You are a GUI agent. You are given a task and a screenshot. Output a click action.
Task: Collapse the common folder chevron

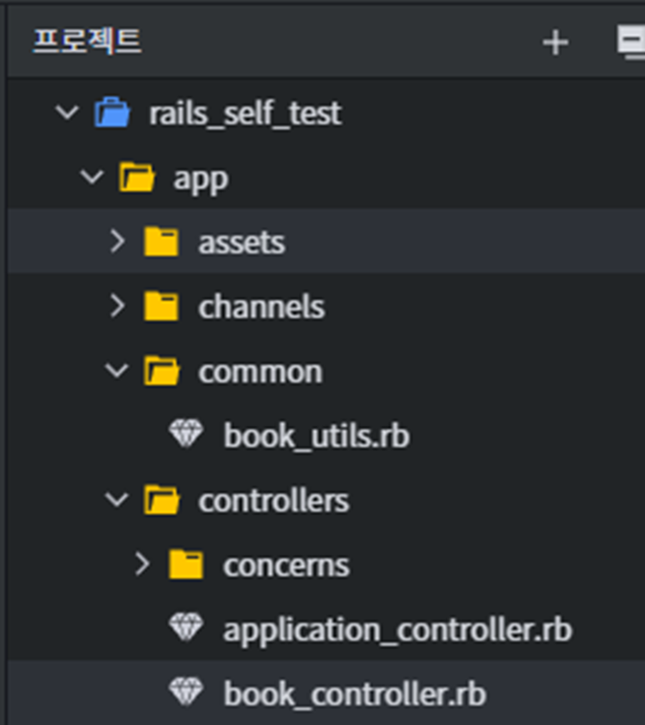pyautogui.click(x=116, y=371)
